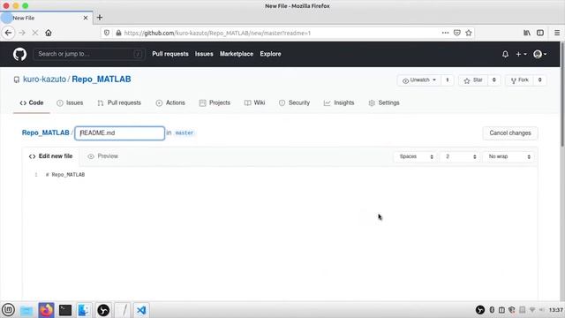This screenshot has height=318, width=565.
Task: Open the Firefox hamburger menu
Action: pyautogui.click(x=557, y=33)
